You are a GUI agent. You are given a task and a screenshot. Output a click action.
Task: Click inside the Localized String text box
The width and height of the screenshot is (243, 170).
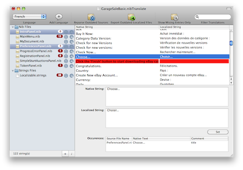[x=167, y=118]
